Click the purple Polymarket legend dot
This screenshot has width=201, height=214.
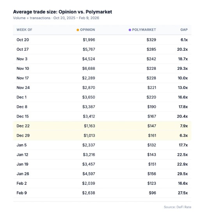[x=130, y=30]
